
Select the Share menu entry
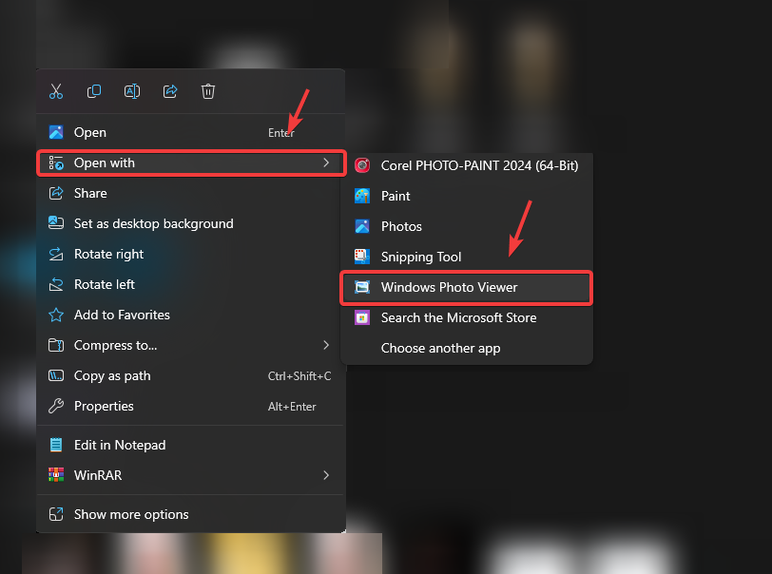tap(190, 193)
